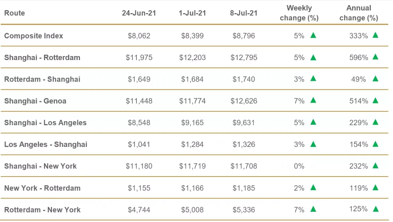Click green arrow for Composite Index weekly change

tap(313, 35)
